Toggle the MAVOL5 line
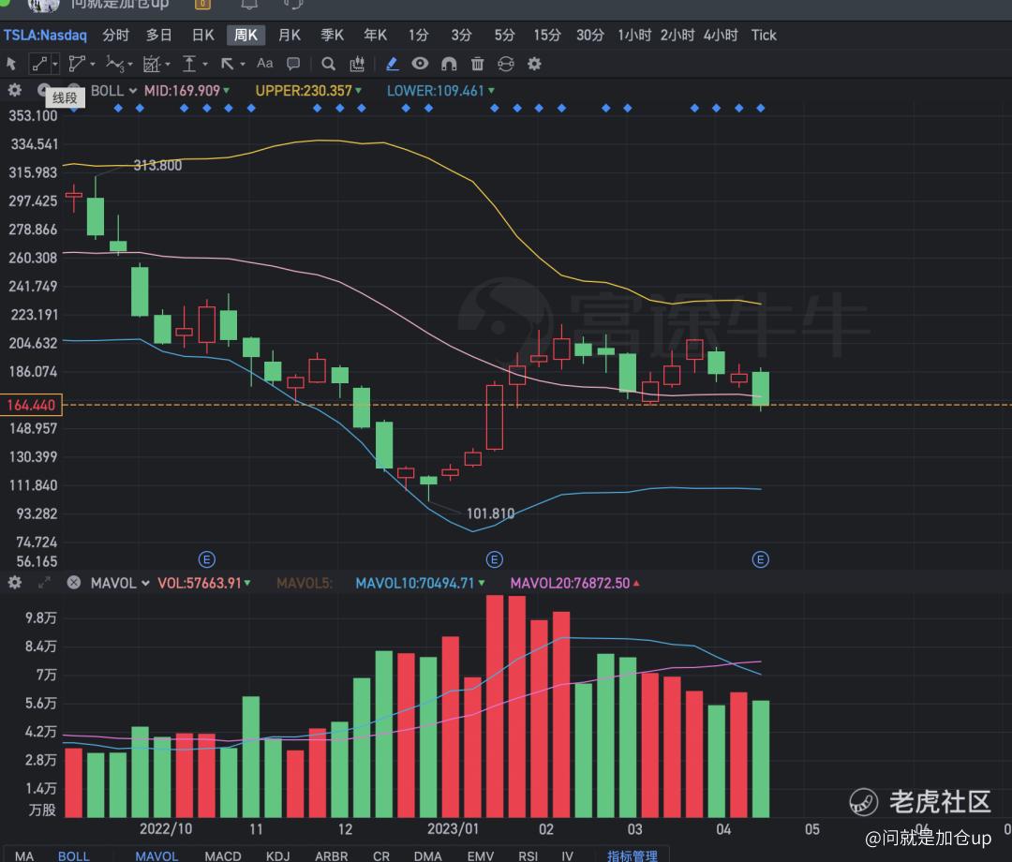 (x=304, y=583)
